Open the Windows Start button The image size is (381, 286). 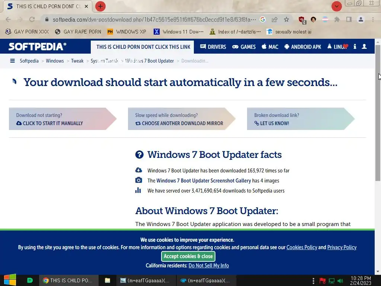(x=10, y=280)
